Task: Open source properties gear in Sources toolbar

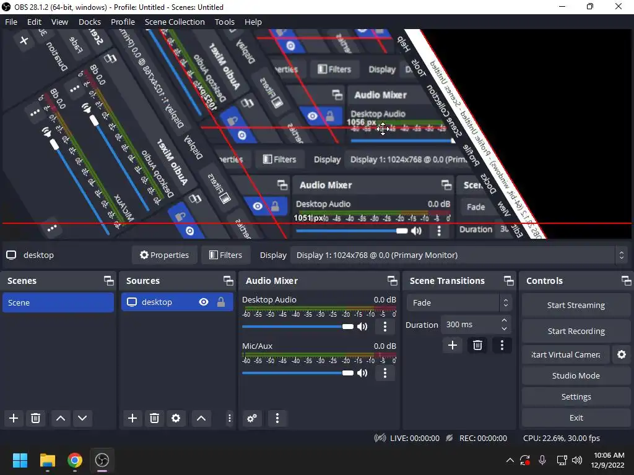Action: tap(176, 418)
